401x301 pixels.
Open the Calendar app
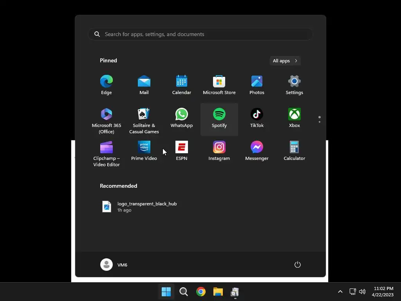[182, 85]
